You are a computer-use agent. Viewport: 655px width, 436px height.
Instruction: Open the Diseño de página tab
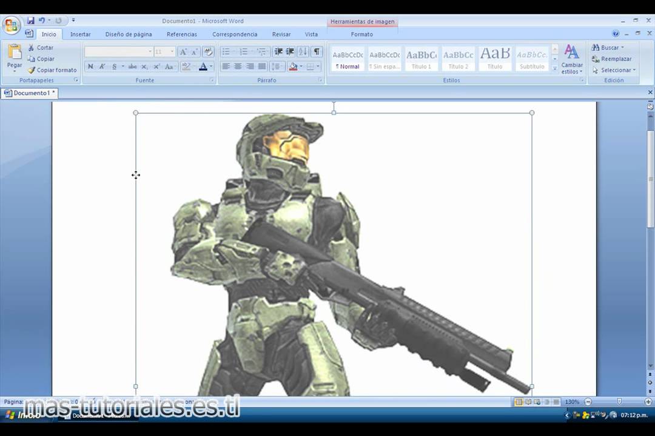[129, 34]
